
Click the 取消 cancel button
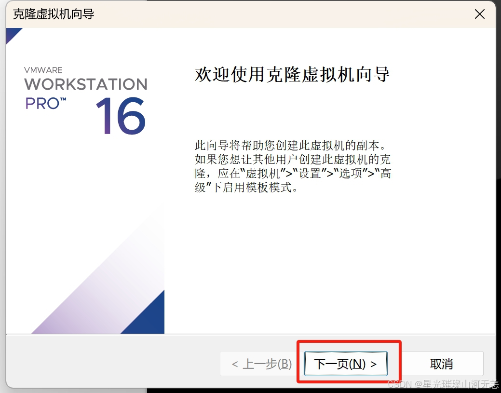click(442, 364)
